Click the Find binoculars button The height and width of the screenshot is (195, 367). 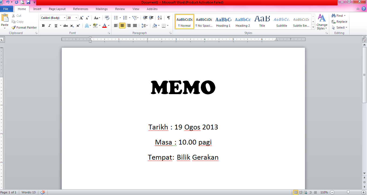[x=338, y=16]
